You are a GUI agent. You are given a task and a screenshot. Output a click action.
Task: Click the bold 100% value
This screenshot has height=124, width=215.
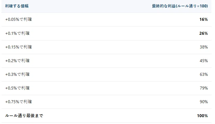coord(202,116)
